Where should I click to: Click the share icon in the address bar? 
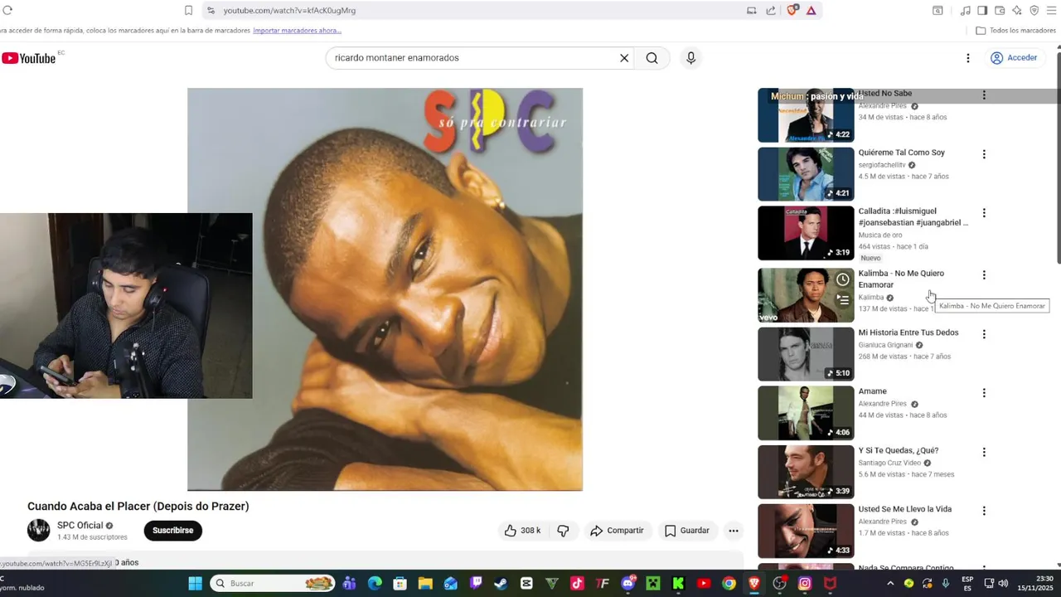click(771, 10)
